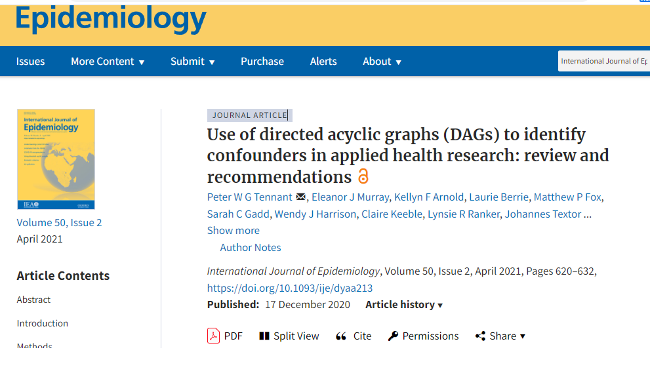Go to the Issues menu item
The image size is (650, 373).
pyautogui.click(x=31, y=62)
